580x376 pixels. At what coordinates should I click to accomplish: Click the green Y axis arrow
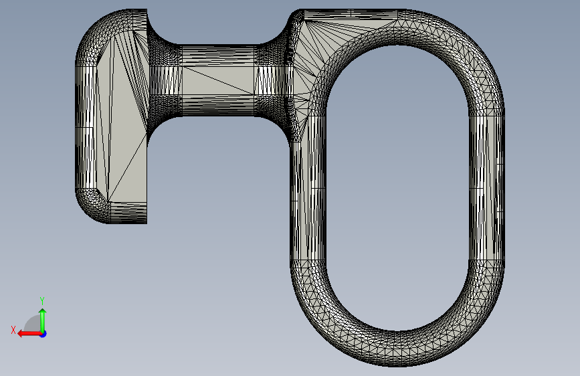(43, 320)
